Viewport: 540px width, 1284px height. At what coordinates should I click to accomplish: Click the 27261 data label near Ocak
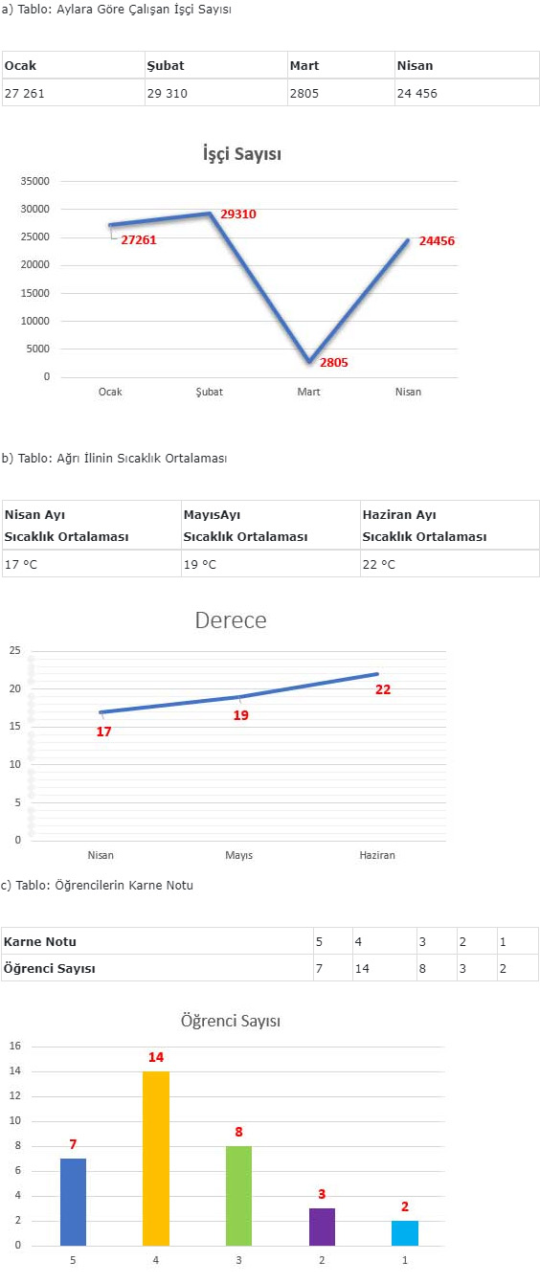(x=139, y=239)
